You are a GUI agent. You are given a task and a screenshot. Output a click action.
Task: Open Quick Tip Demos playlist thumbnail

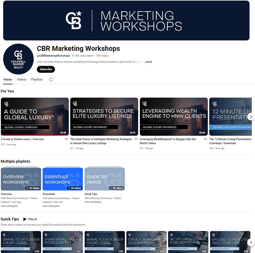coord(105,179)
